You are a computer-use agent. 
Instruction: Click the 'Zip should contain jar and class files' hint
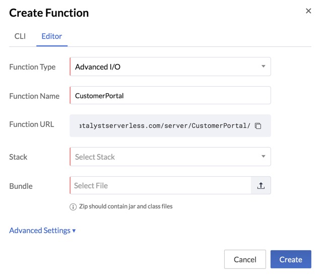tap(125, 206)
